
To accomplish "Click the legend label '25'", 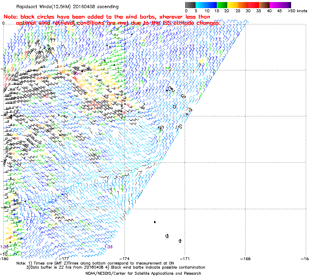I will pyautogui.click(x=238, y=11).
